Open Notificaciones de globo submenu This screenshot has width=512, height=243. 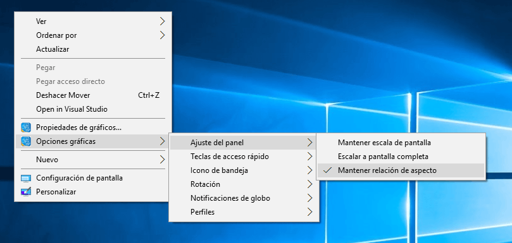pos(243,198)
